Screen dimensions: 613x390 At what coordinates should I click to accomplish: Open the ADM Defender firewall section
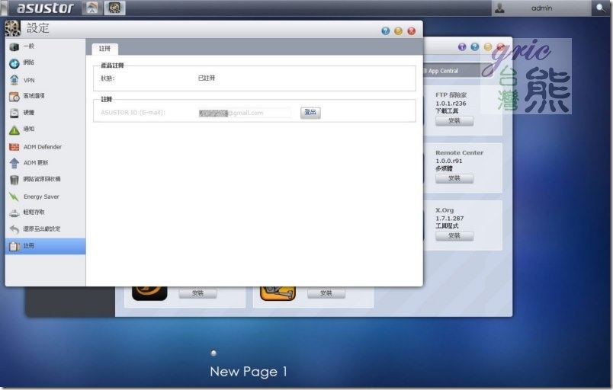pos(45,147)
